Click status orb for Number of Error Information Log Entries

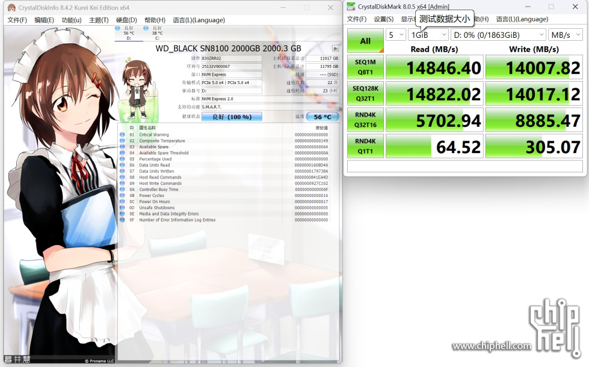coord(122,220)
